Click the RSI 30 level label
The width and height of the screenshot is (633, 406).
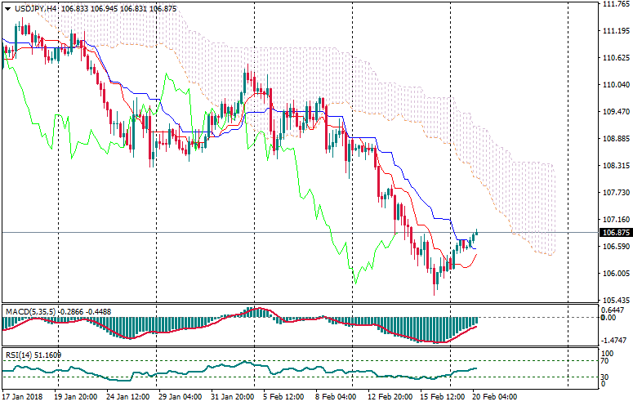click(x=605, y=377)
